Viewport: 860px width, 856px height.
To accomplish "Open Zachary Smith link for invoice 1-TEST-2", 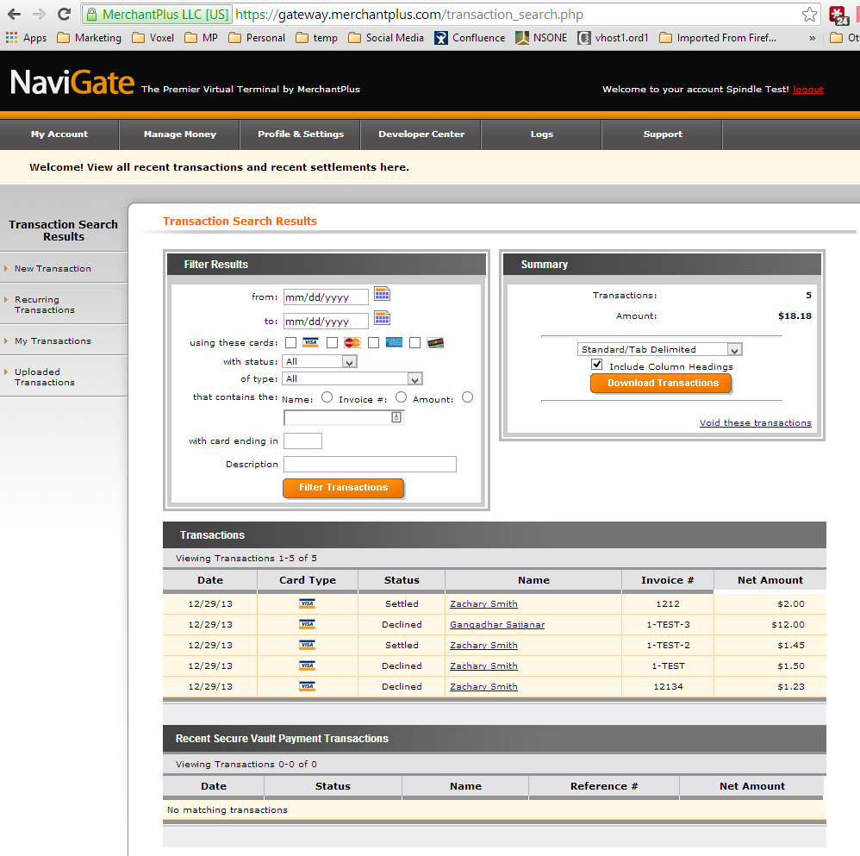I will 483,646.
